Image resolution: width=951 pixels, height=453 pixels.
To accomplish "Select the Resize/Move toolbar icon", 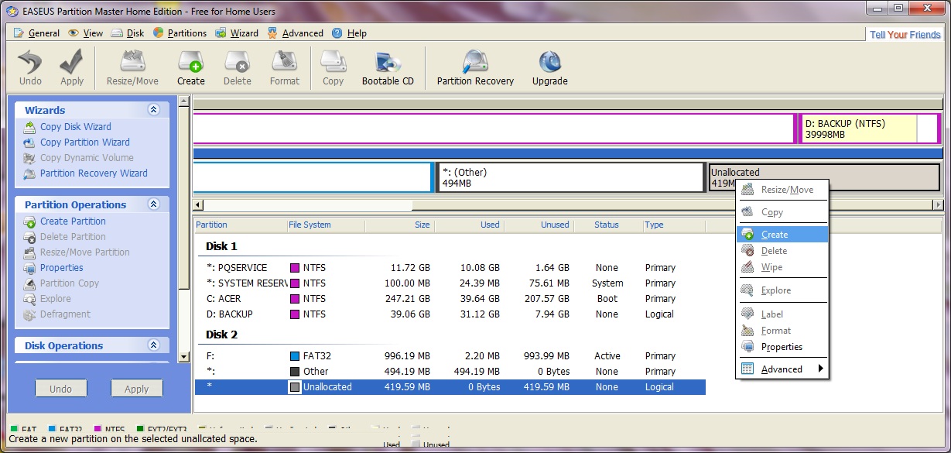I will pos(132,67).
